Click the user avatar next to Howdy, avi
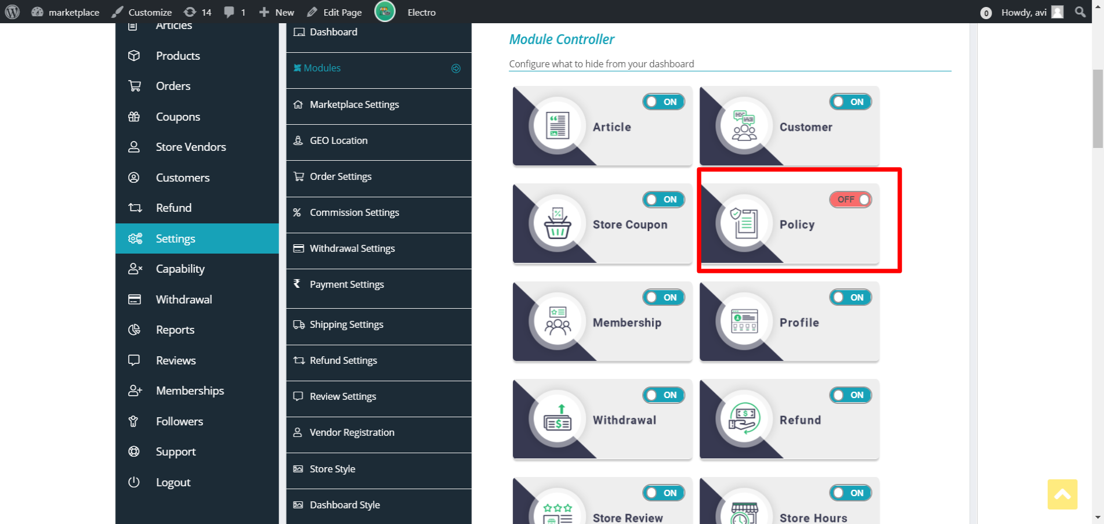Screen dimensions: 1104x524 pos(1058,12)
